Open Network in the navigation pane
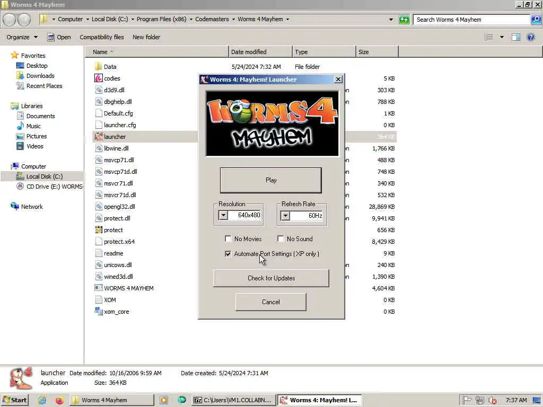This screenshot has height=407, width=543. coord(32,207)
